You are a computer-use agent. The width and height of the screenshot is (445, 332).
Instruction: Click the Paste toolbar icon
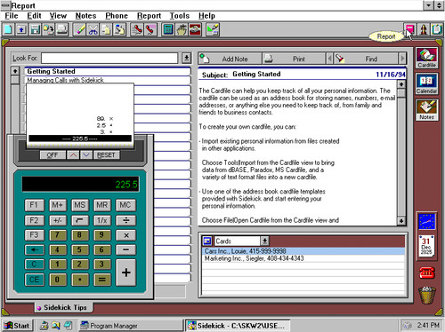click(x=119, y=29)
